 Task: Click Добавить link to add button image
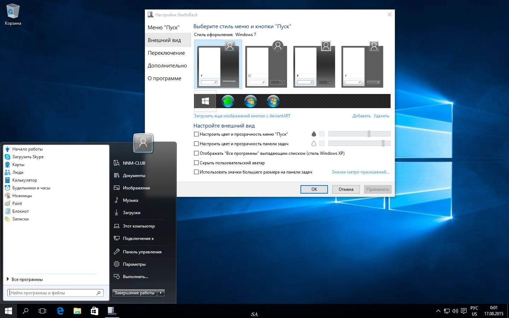[x=361, y=116]
